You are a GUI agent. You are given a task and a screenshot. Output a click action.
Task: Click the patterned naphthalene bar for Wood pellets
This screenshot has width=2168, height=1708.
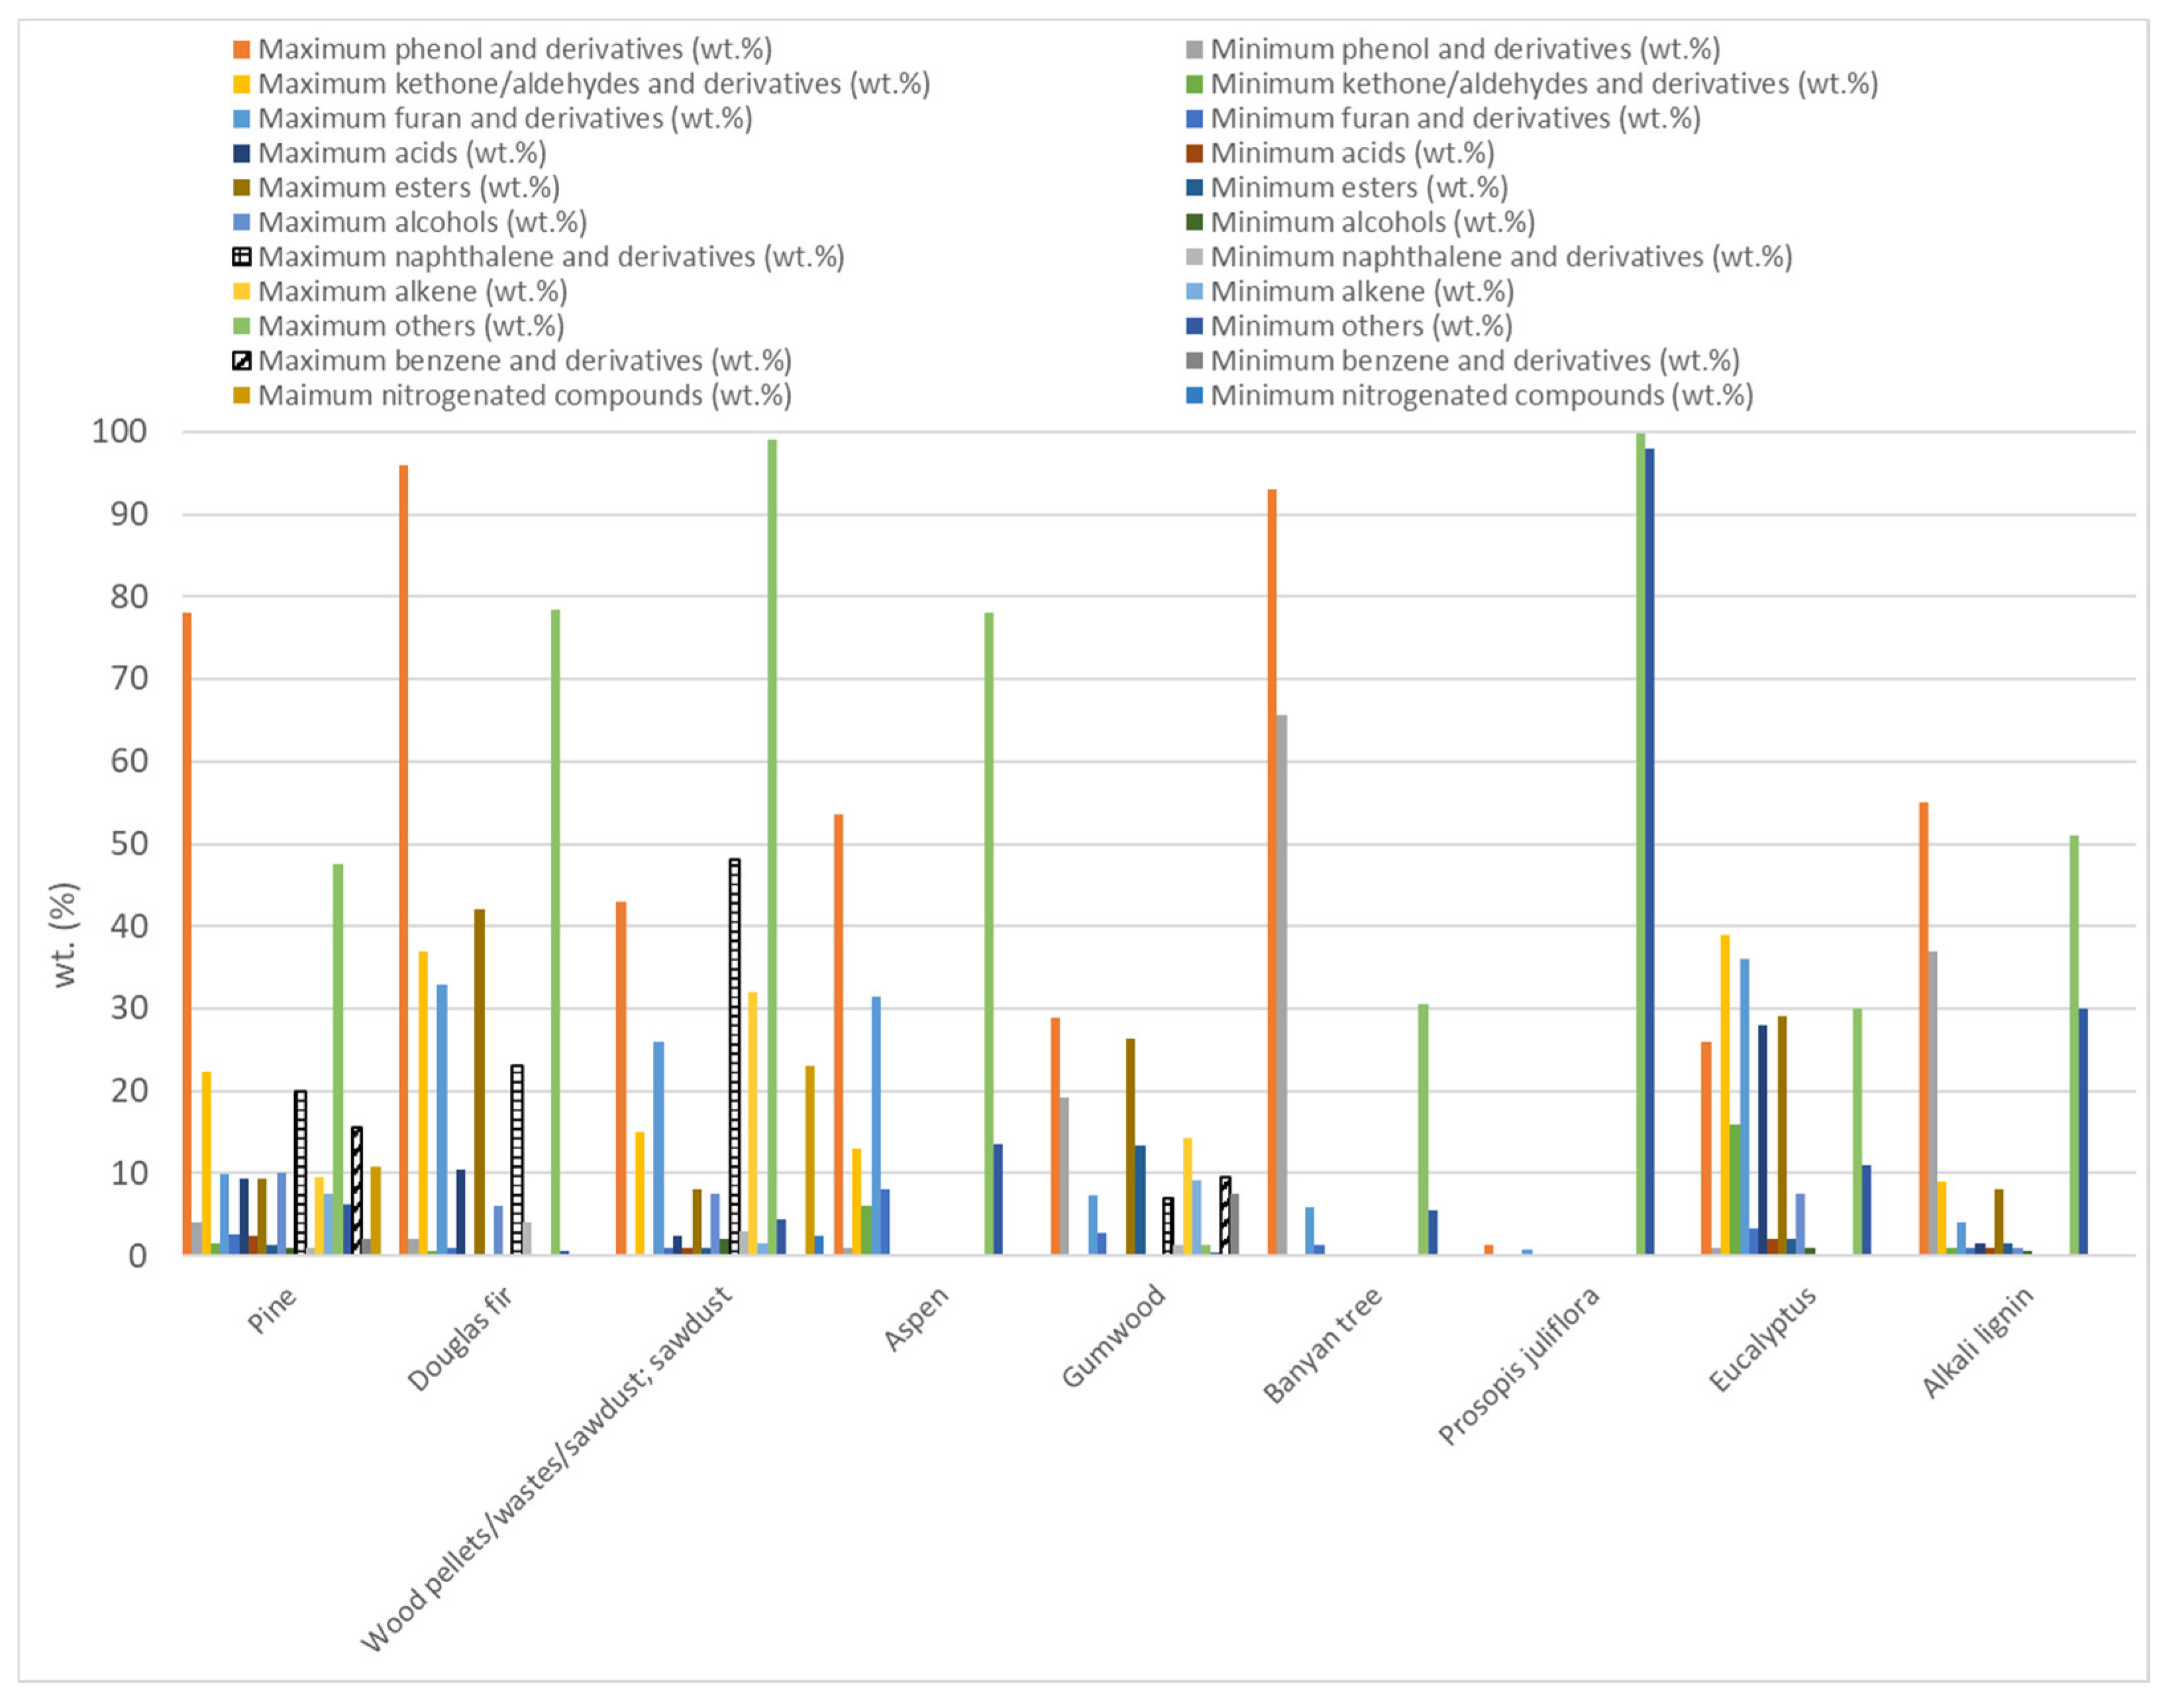[734, 1056]
